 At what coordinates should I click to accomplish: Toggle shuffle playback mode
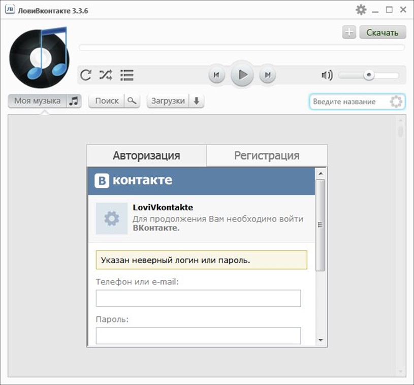point(106,75)
